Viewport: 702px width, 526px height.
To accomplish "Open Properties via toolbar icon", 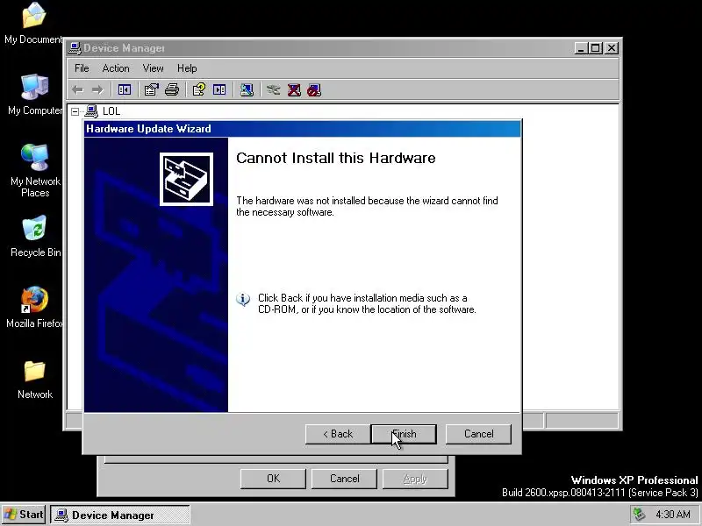I will pos(151,90).
